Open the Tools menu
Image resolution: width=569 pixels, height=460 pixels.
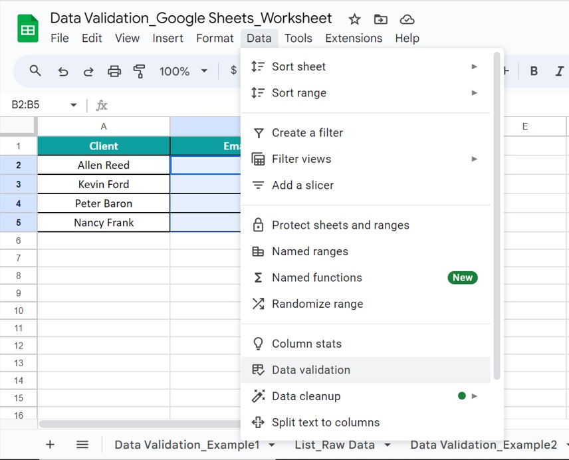(298, 38)
